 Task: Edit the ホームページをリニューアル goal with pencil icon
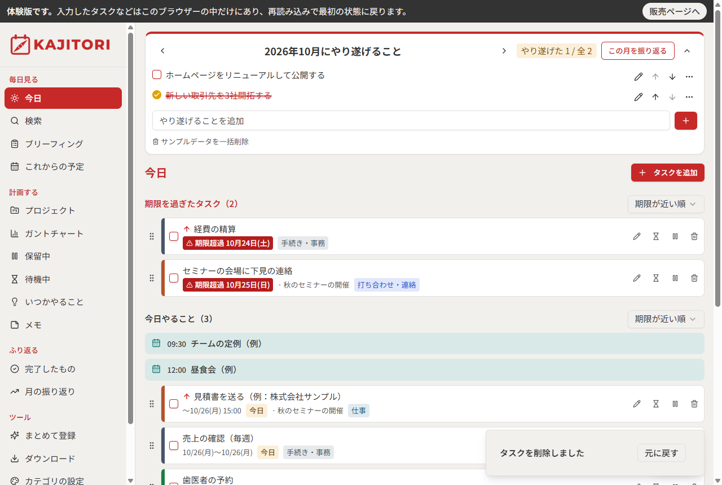pos(639,77)
